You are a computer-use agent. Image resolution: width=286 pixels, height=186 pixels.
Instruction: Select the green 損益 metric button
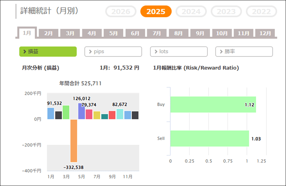[x=48, y=52]
